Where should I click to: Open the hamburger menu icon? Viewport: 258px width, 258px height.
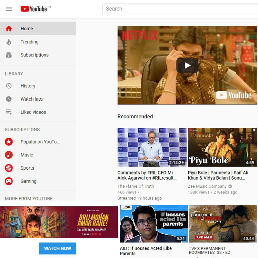click(9, 9)
